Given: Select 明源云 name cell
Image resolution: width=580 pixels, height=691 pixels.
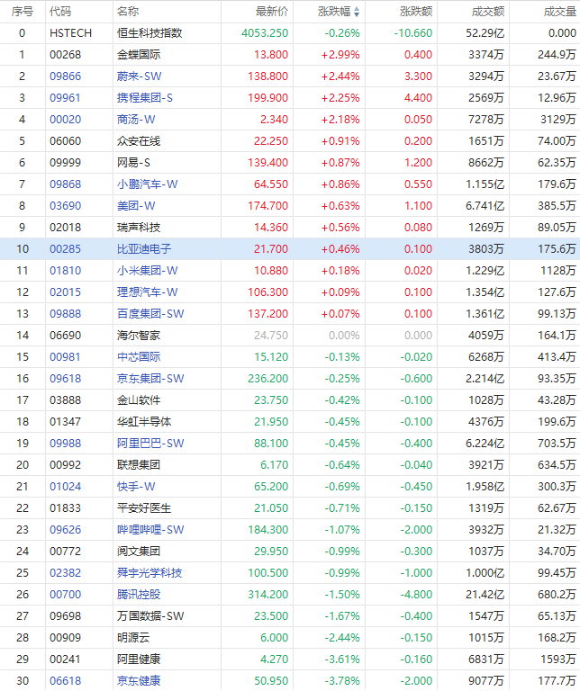Looking at the screenshot, I should pyautogui.click(x=133, y=638).
